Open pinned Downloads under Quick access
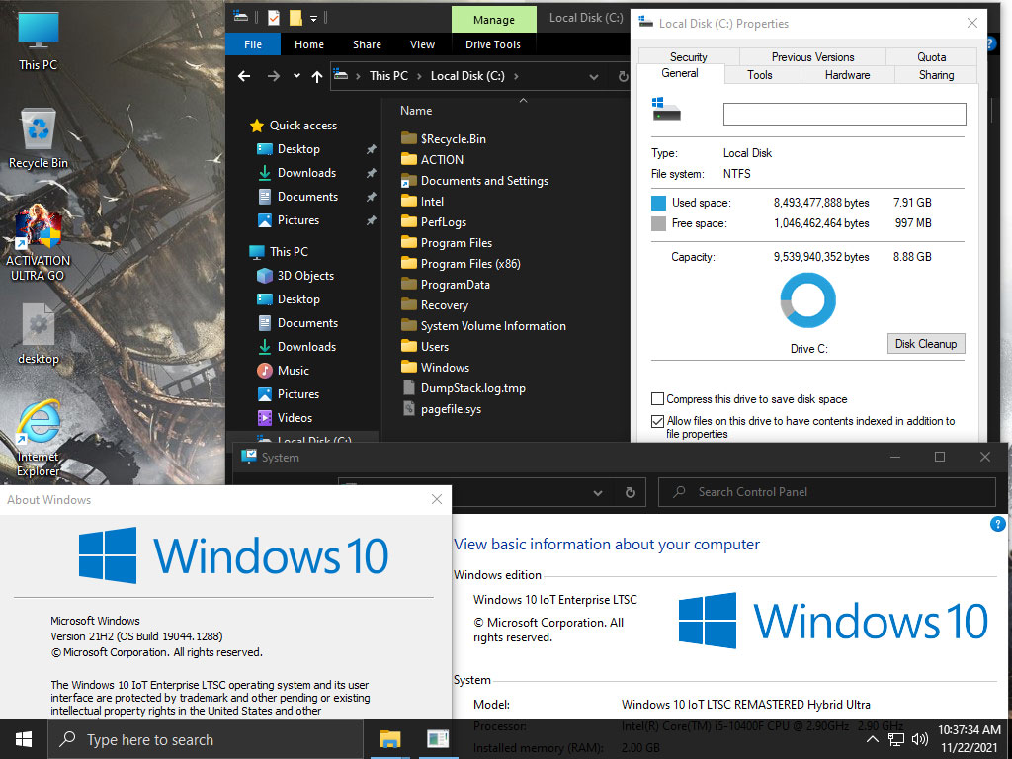 [306, 173]
